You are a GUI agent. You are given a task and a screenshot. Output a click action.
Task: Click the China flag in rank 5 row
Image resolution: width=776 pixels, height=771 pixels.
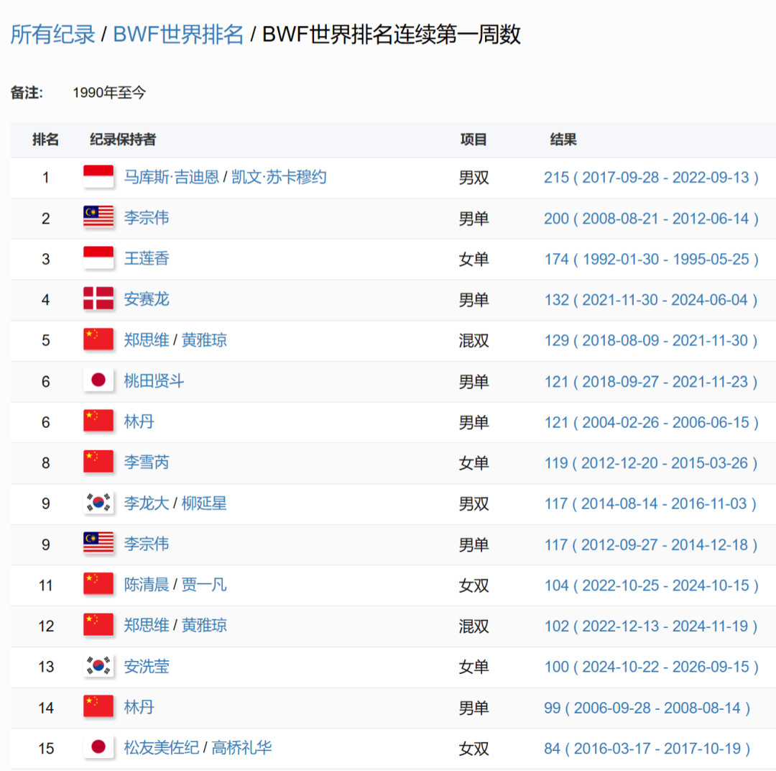(98, 340)
